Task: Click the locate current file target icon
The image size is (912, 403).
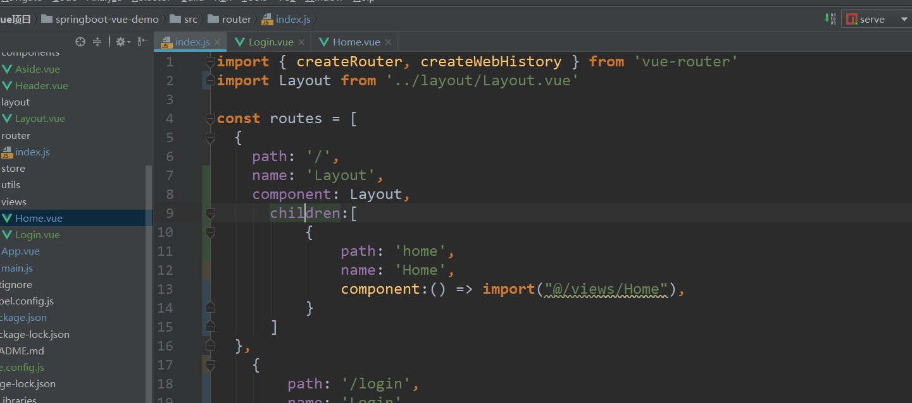Action: pyautogui.click(x=80, y=42)
